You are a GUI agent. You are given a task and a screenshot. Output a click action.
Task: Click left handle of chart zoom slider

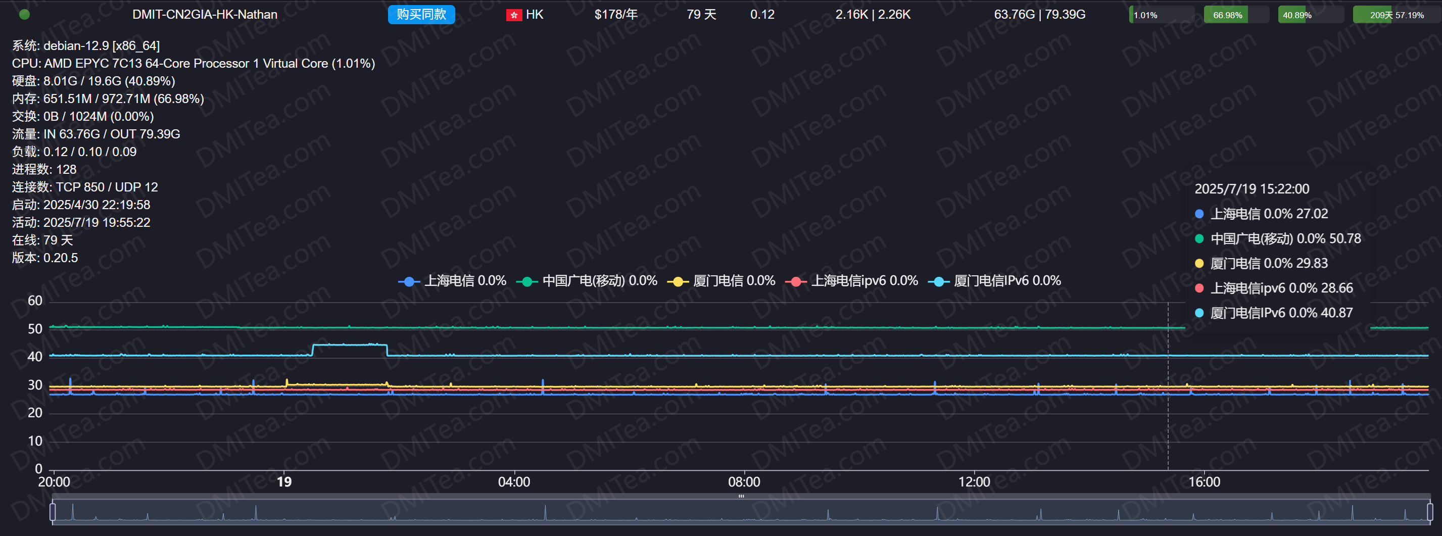pos(53,512)
